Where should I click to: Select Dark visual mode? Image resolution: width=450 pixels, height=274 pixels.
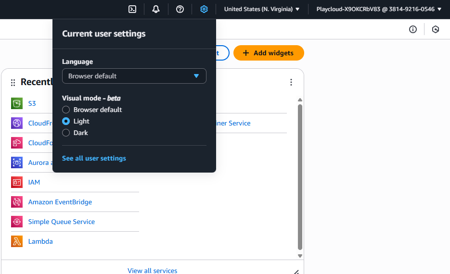(x=66, y=133)
